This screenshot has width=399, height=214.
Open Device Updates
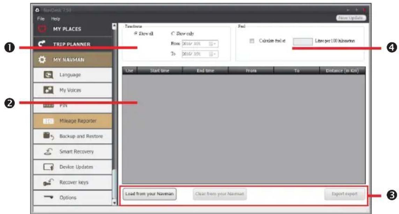pos(73,167)
